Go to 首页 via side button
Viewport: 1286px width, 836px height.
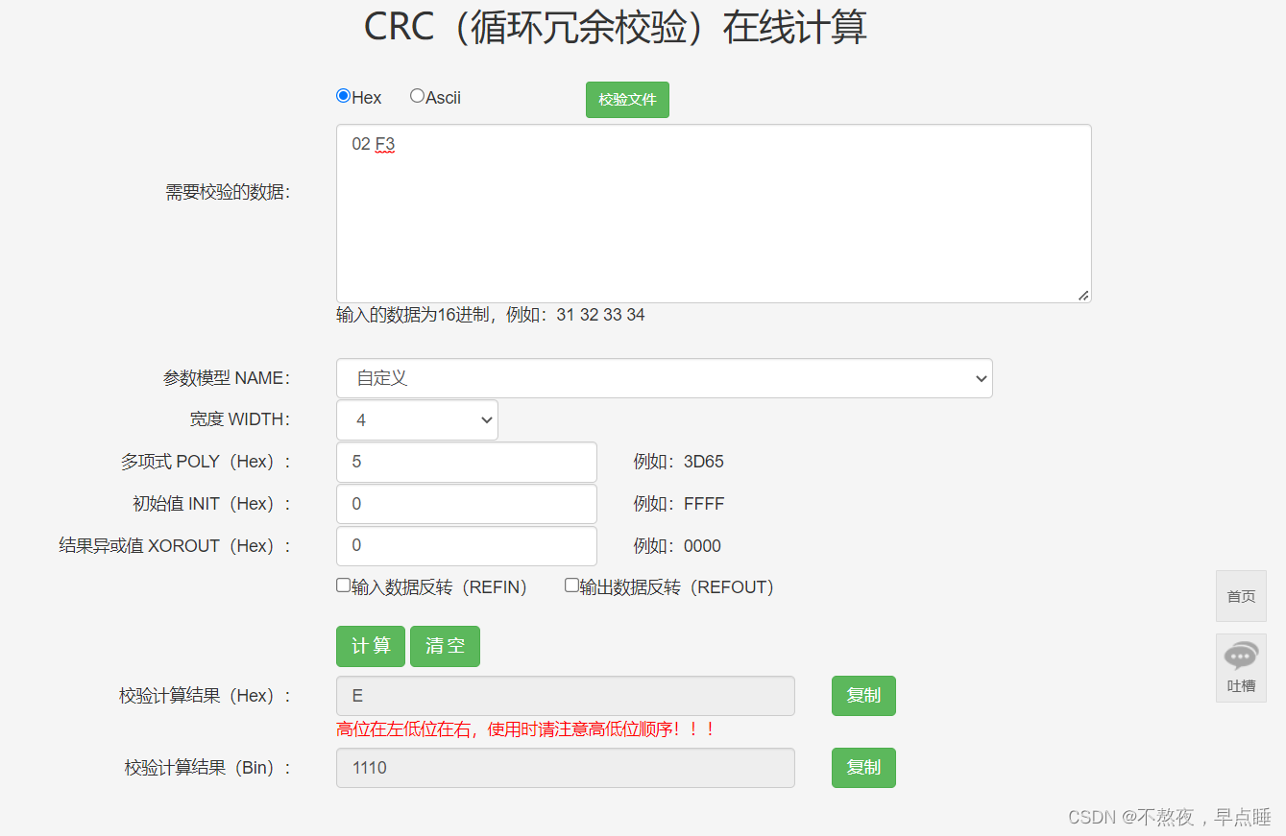pos(1241,596)
